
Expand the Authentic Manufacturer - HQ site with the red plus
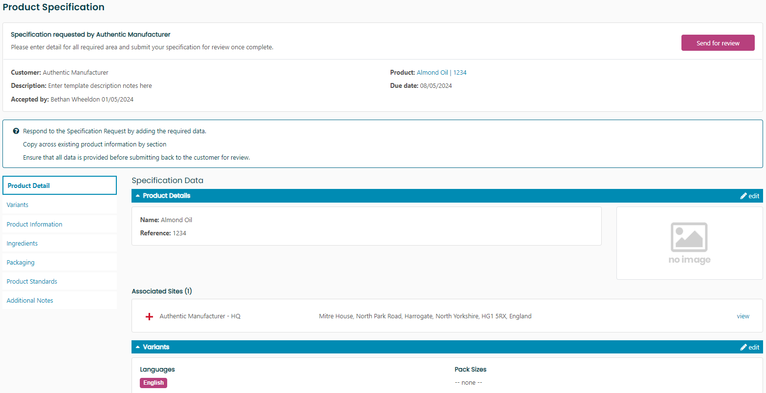click(x=150, y=316)
